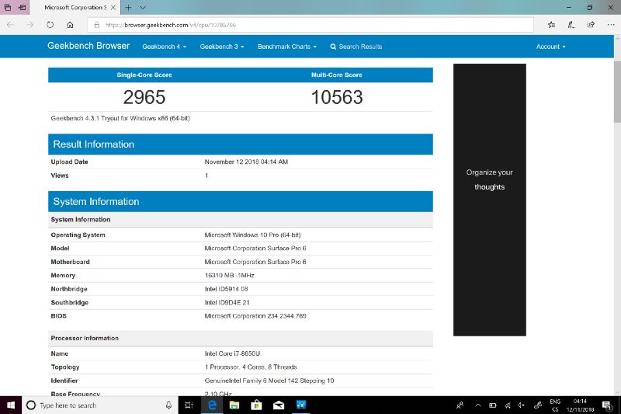Click the Memory value 16310 MB
This screenshot has width=621, height=414.
[x=229, y=275]
